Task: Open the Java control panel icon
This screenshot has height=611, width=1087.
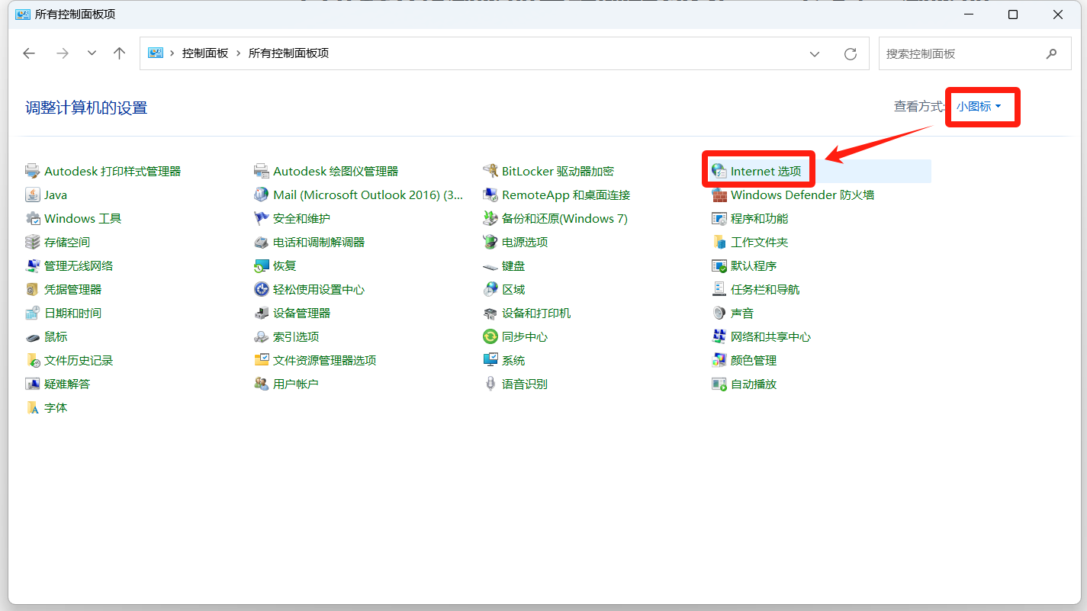Action: 33,195
